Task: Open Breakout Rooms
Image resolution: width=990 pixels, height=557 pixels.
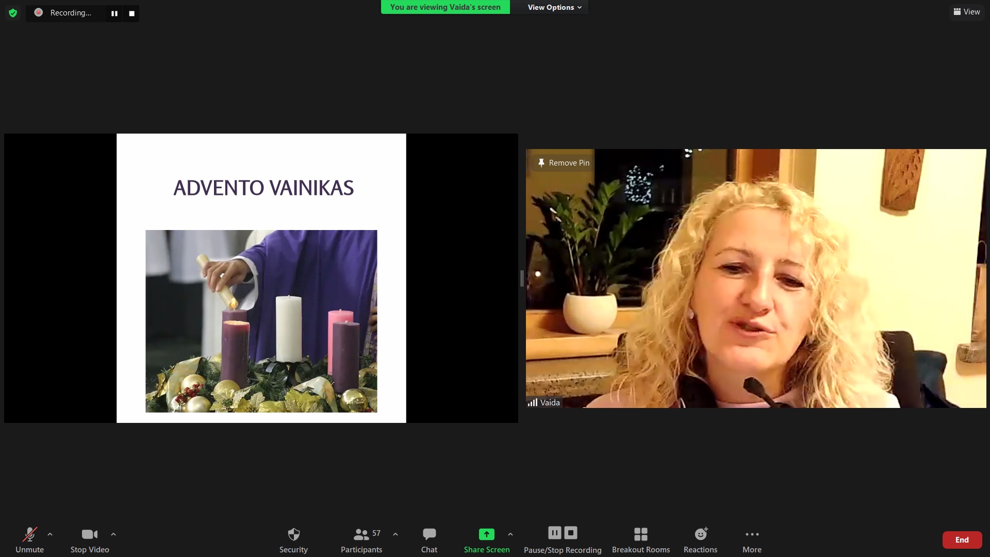Action: coord(641,540)
